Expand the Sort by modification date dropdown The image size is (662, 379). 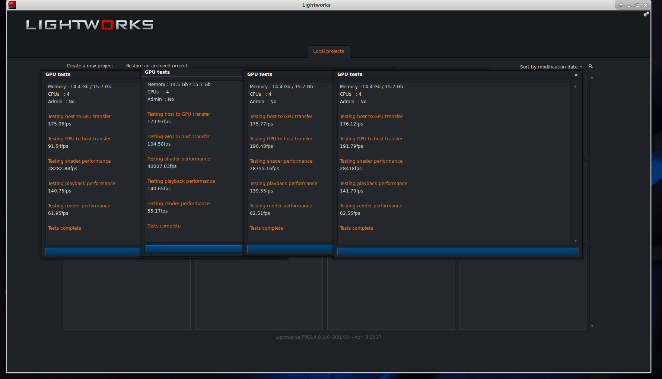click(x=551, y=67)
